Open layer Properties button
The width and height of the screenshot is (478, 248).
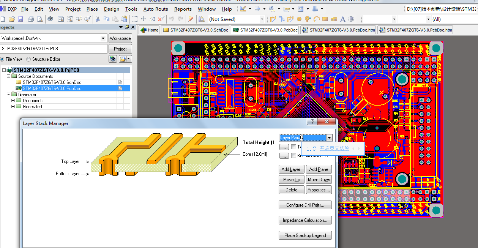point(319,190)
